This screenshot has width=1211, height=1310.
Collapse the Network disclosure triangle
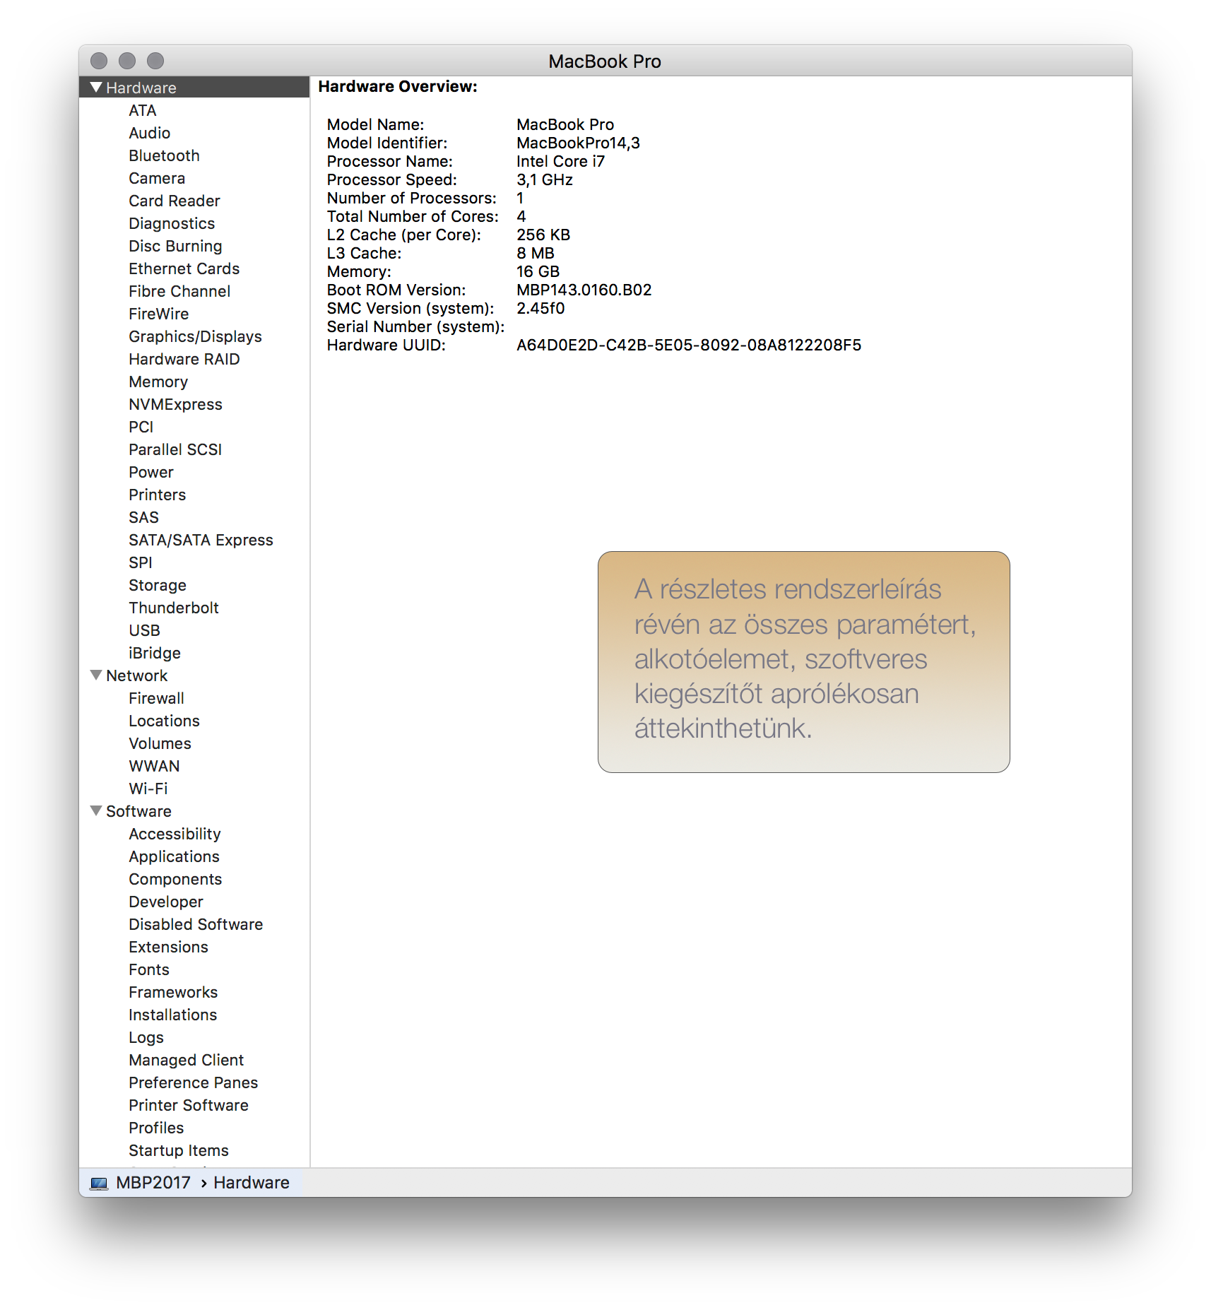tap(96, 675)
